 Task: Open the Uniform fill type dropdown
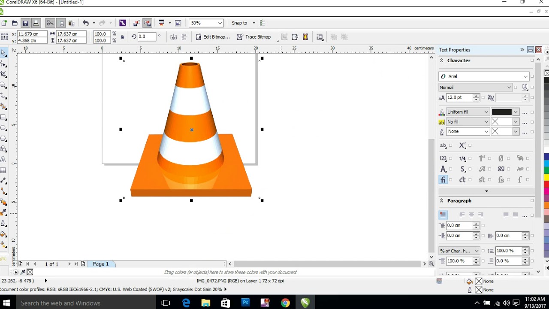486,112
